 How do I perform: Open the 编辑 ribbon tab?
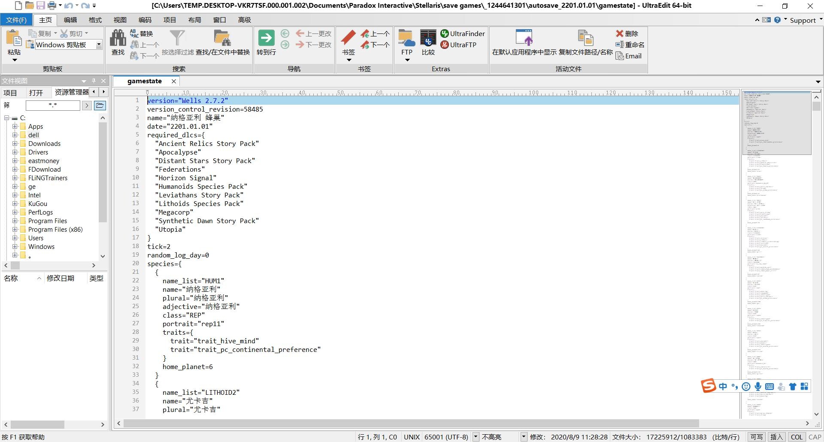point(70,20)
